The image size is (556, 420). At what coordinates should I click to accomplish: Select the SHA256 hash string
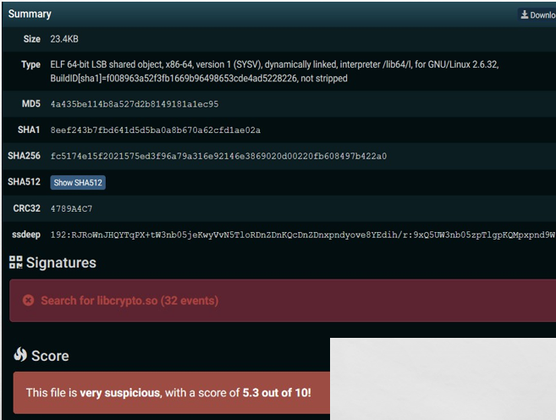(218, 156)
